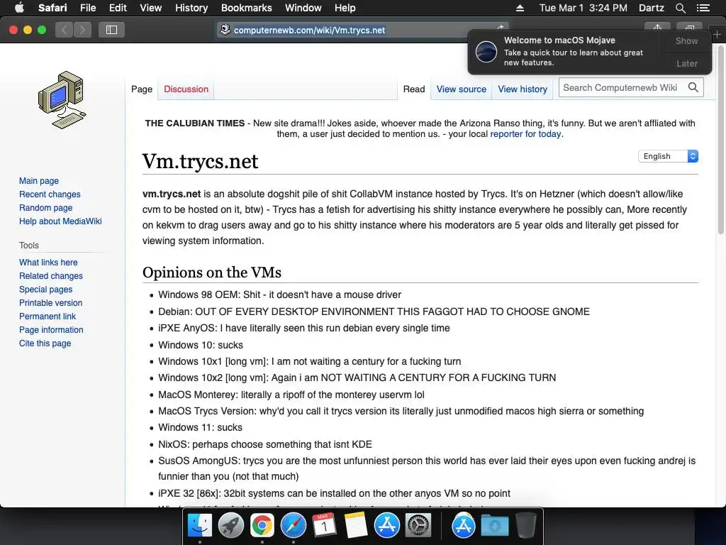Open App Store icon right of divider
This screenshot has height=545, width=726.
coord(464,526)
